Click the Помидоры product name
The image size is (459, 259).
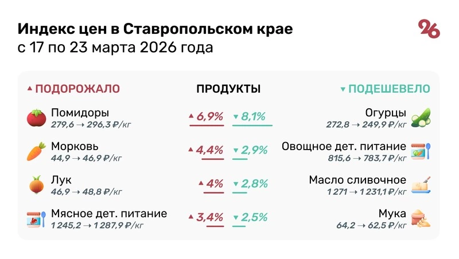[80, 112]
